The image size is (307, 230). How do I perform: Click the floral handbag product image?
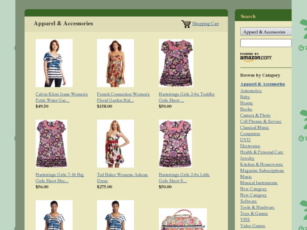(183, 219)
